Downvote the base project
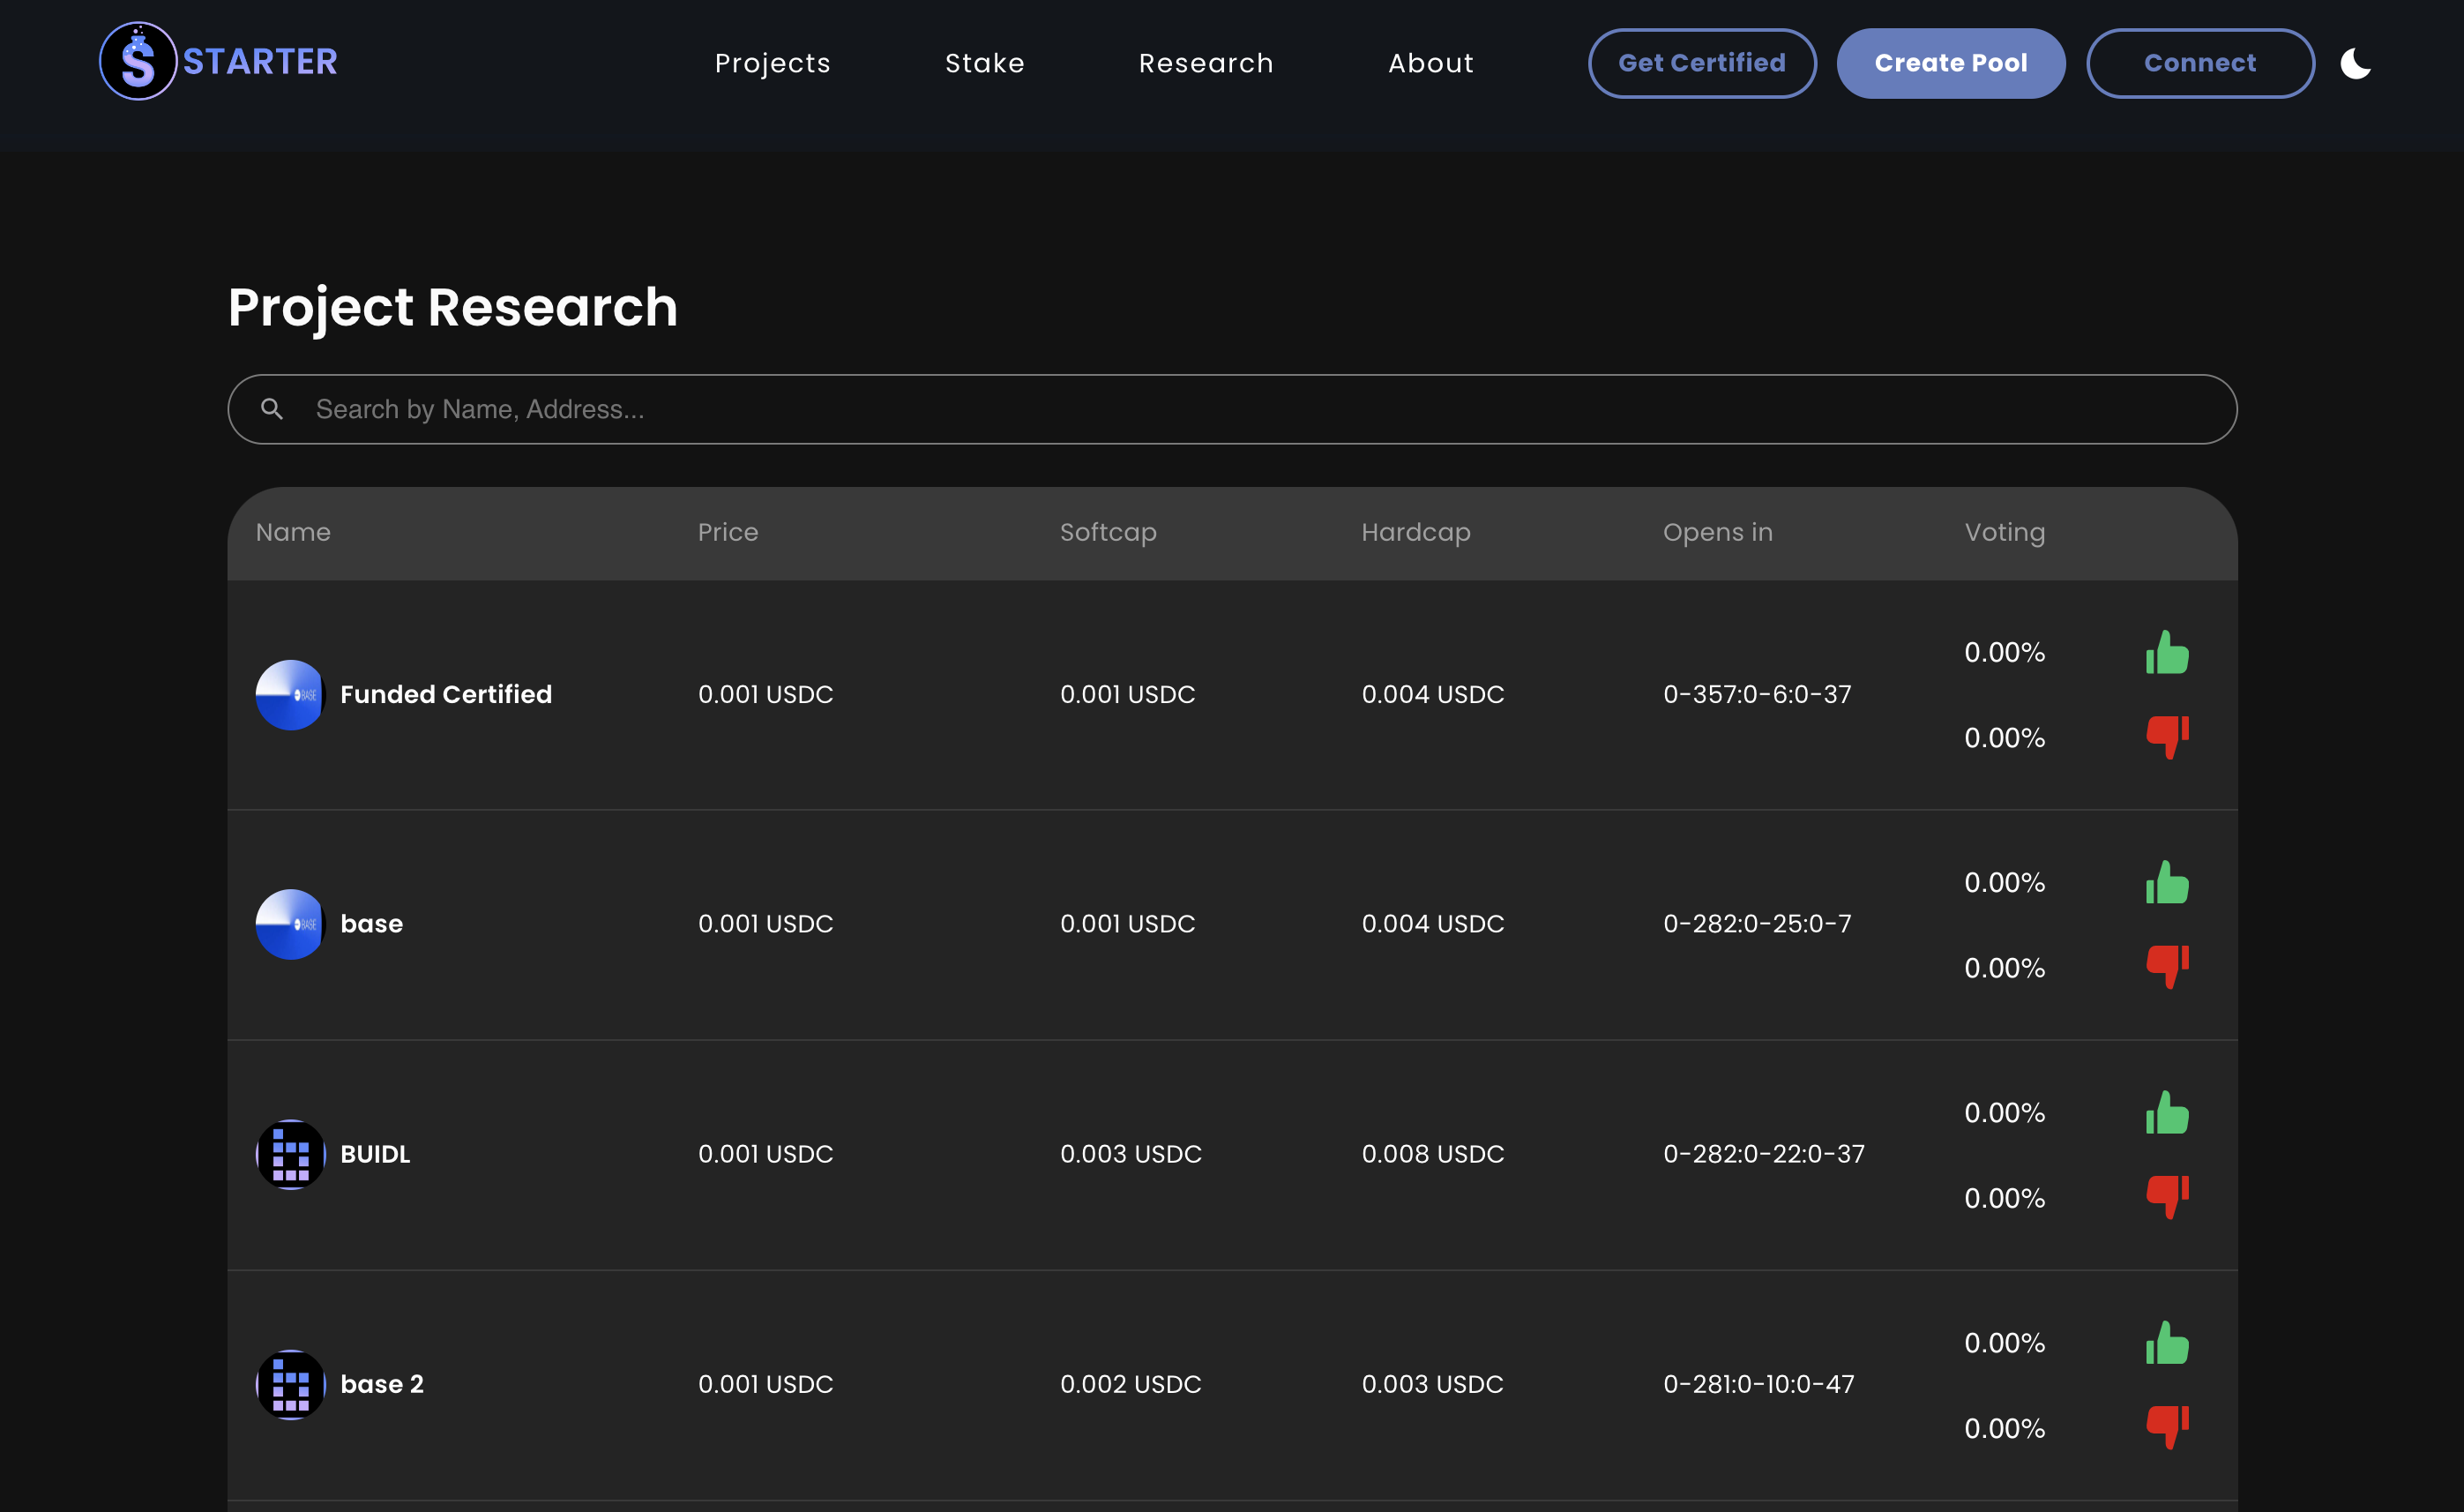 click(x=2167, y=967)
